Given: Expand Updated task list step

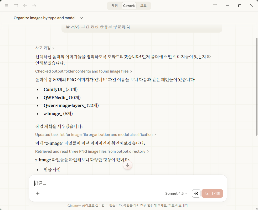Looking at the screenshot, I should 96,135.
